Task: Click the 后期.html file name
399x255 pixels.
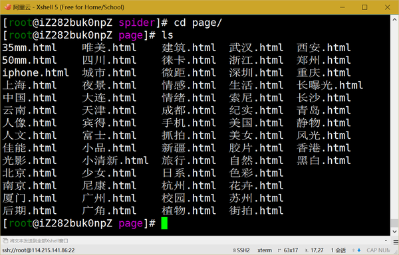Action: pos(29,211)
